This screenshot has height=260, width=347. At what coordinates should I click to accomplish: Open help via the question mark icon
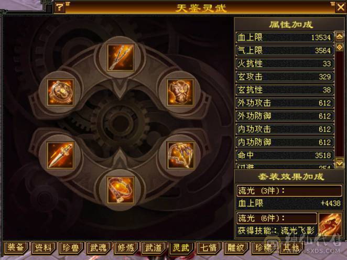pyautogui.click(x=60, y=7)
